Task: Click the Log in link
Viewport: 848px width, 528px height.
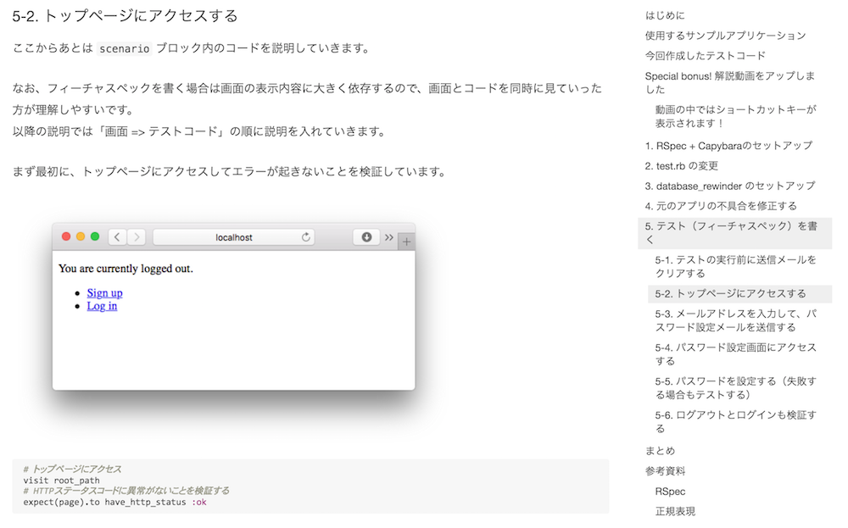Action: 101,306
